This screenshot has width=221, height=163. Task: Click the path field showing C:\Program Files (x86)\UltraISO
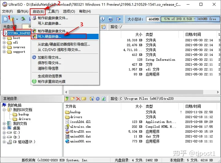coord(170,99)
